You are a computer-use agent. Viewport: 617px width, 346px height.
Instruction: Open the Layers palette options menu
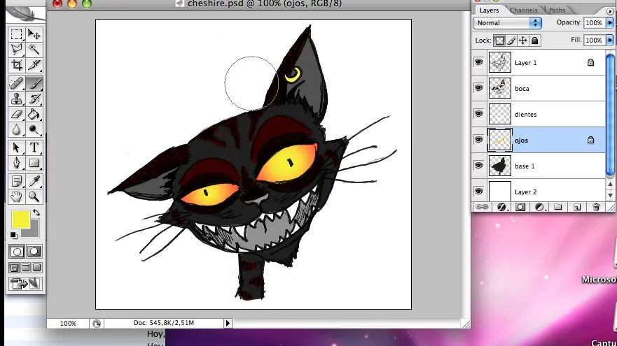pos(610,11)
